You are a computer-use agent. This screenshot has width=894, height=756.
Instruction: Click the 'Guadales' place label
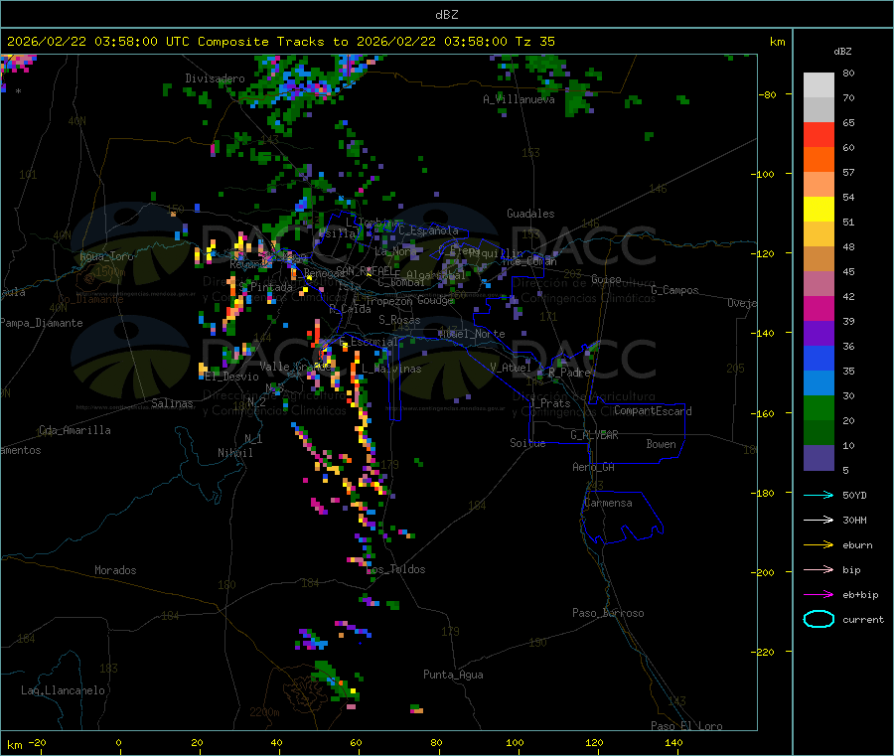pyautogui.click(x=530, y=214)
